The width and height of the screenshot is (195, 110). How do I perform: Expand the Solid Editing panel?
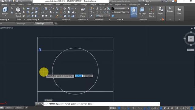[33, 20]
